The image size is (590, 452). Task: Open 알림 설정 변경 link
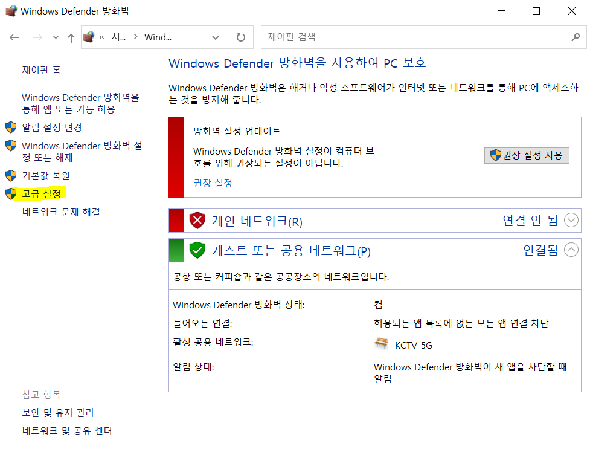(x=52, y=128)
